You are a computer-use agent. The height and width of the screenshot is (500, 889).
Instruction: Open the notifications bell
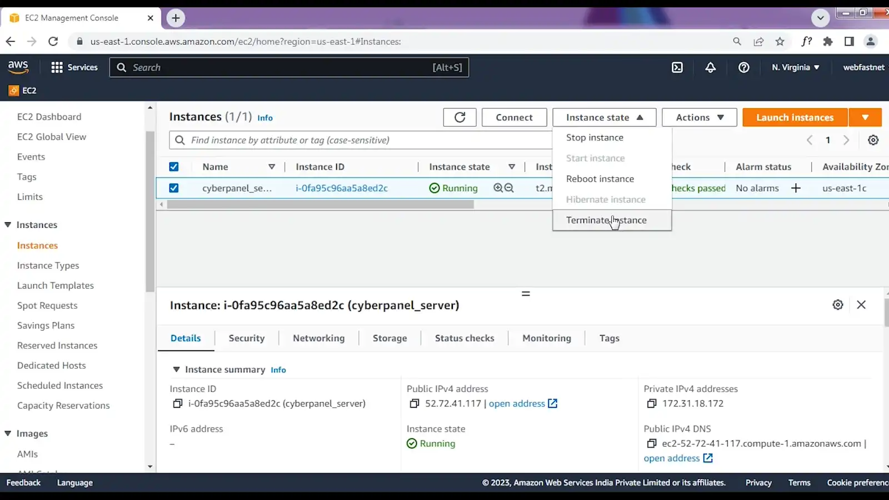(x=711, y=67)
